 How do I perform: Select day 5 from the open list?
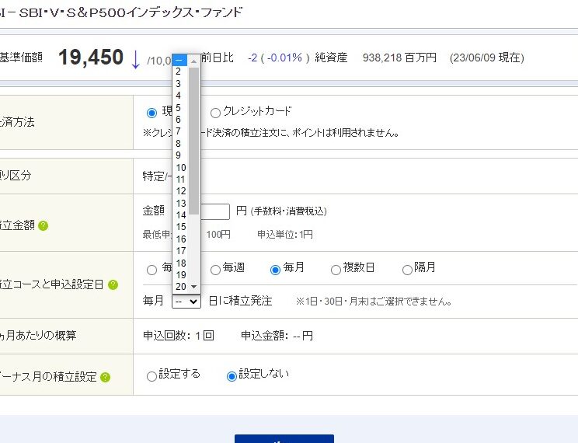(x=180, y=108)
